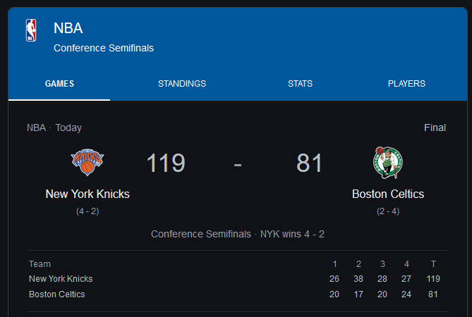472x317 pixels.
Task: Open the New York Knicks team name
Action: coord(87,194)
